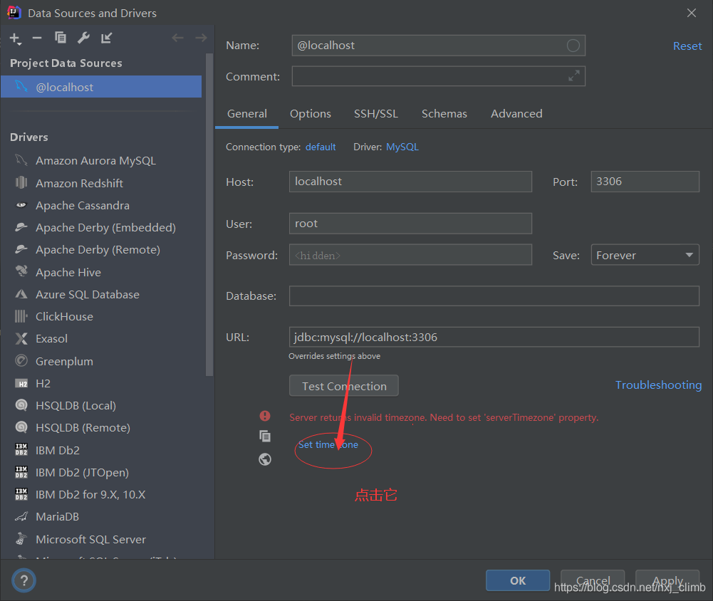The image size is (713, 601).
Task: Click the Reset link
Action: [x=687, y=46]
